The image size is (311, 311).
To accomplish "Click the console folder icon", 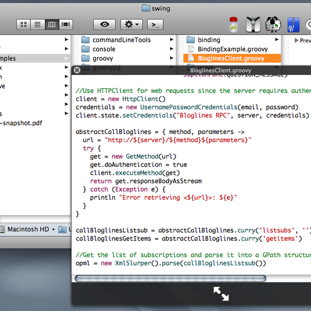I will [x=86, y=49].
